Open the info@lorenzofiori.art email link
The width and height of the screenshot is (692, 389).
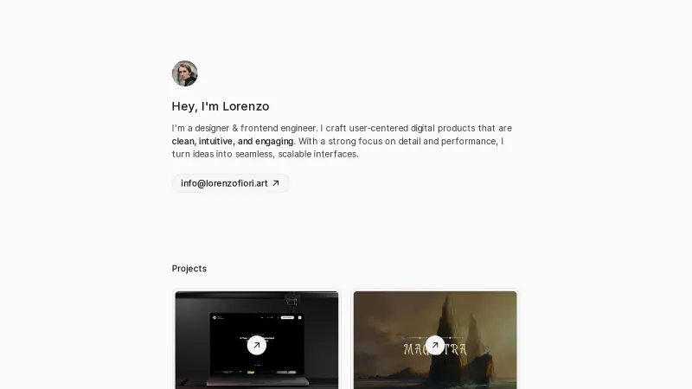pos(230,183)
